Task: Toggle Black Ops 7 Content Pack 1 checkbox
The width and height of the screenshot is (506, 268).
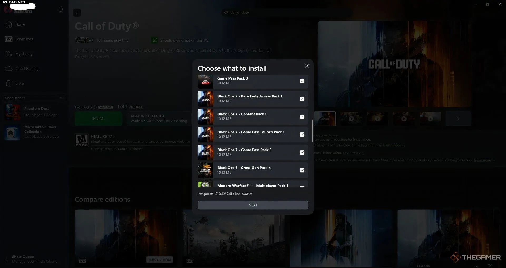Action: pos(302,117)
